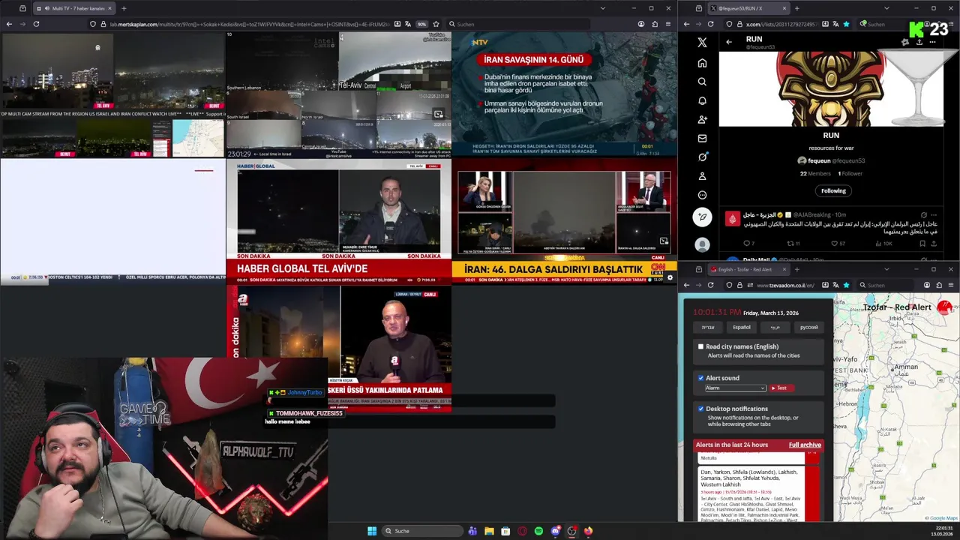Open Spotify from the taskbar

tap(538, 531)
